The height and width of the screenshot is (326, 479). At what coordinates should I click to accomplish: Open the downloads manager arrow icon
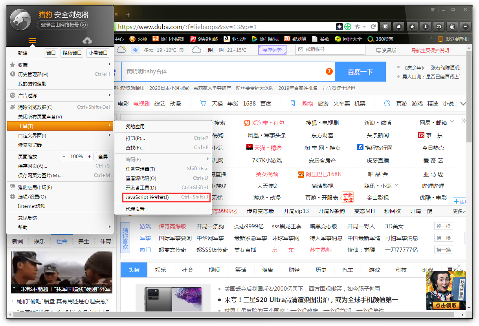tap(425, 26)
